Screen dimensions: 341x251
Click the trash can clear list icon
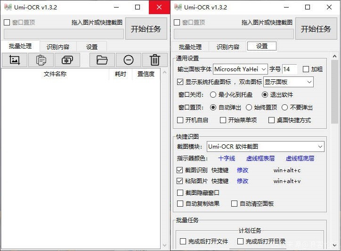(x=155, y=60)
